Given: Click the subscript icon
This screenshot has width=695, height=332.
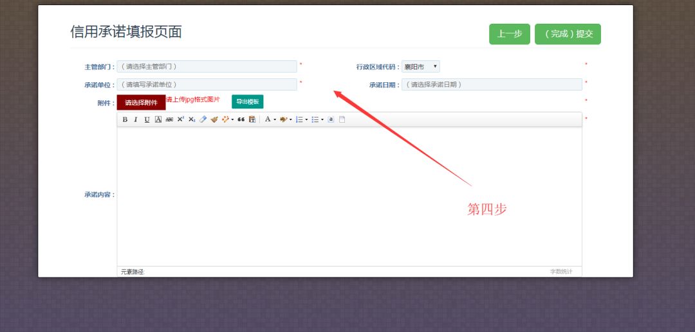Looking at the screenshot, I should click(x=191, y=119).
